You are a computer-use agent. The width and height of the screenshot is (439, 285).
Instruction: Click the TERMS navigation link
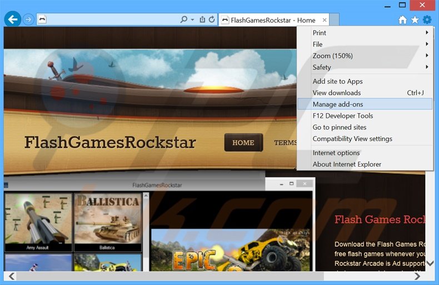click(286, 143)
